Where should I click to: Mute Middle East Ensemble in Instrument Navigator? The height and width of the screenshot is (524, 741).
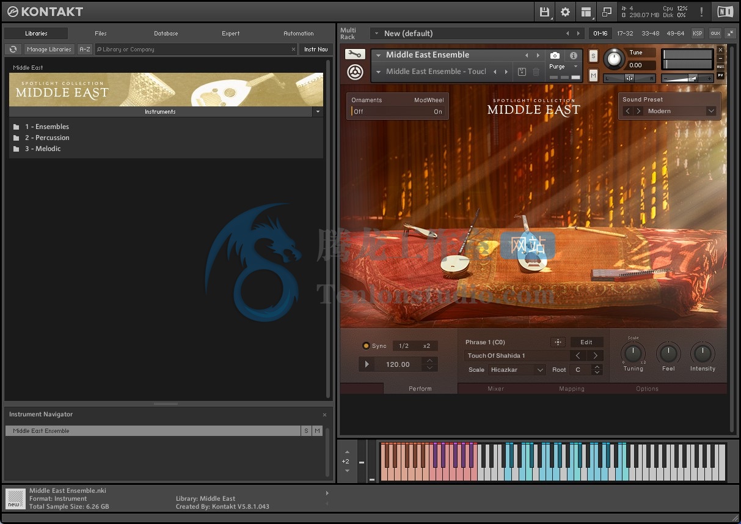tap(317, 431)
